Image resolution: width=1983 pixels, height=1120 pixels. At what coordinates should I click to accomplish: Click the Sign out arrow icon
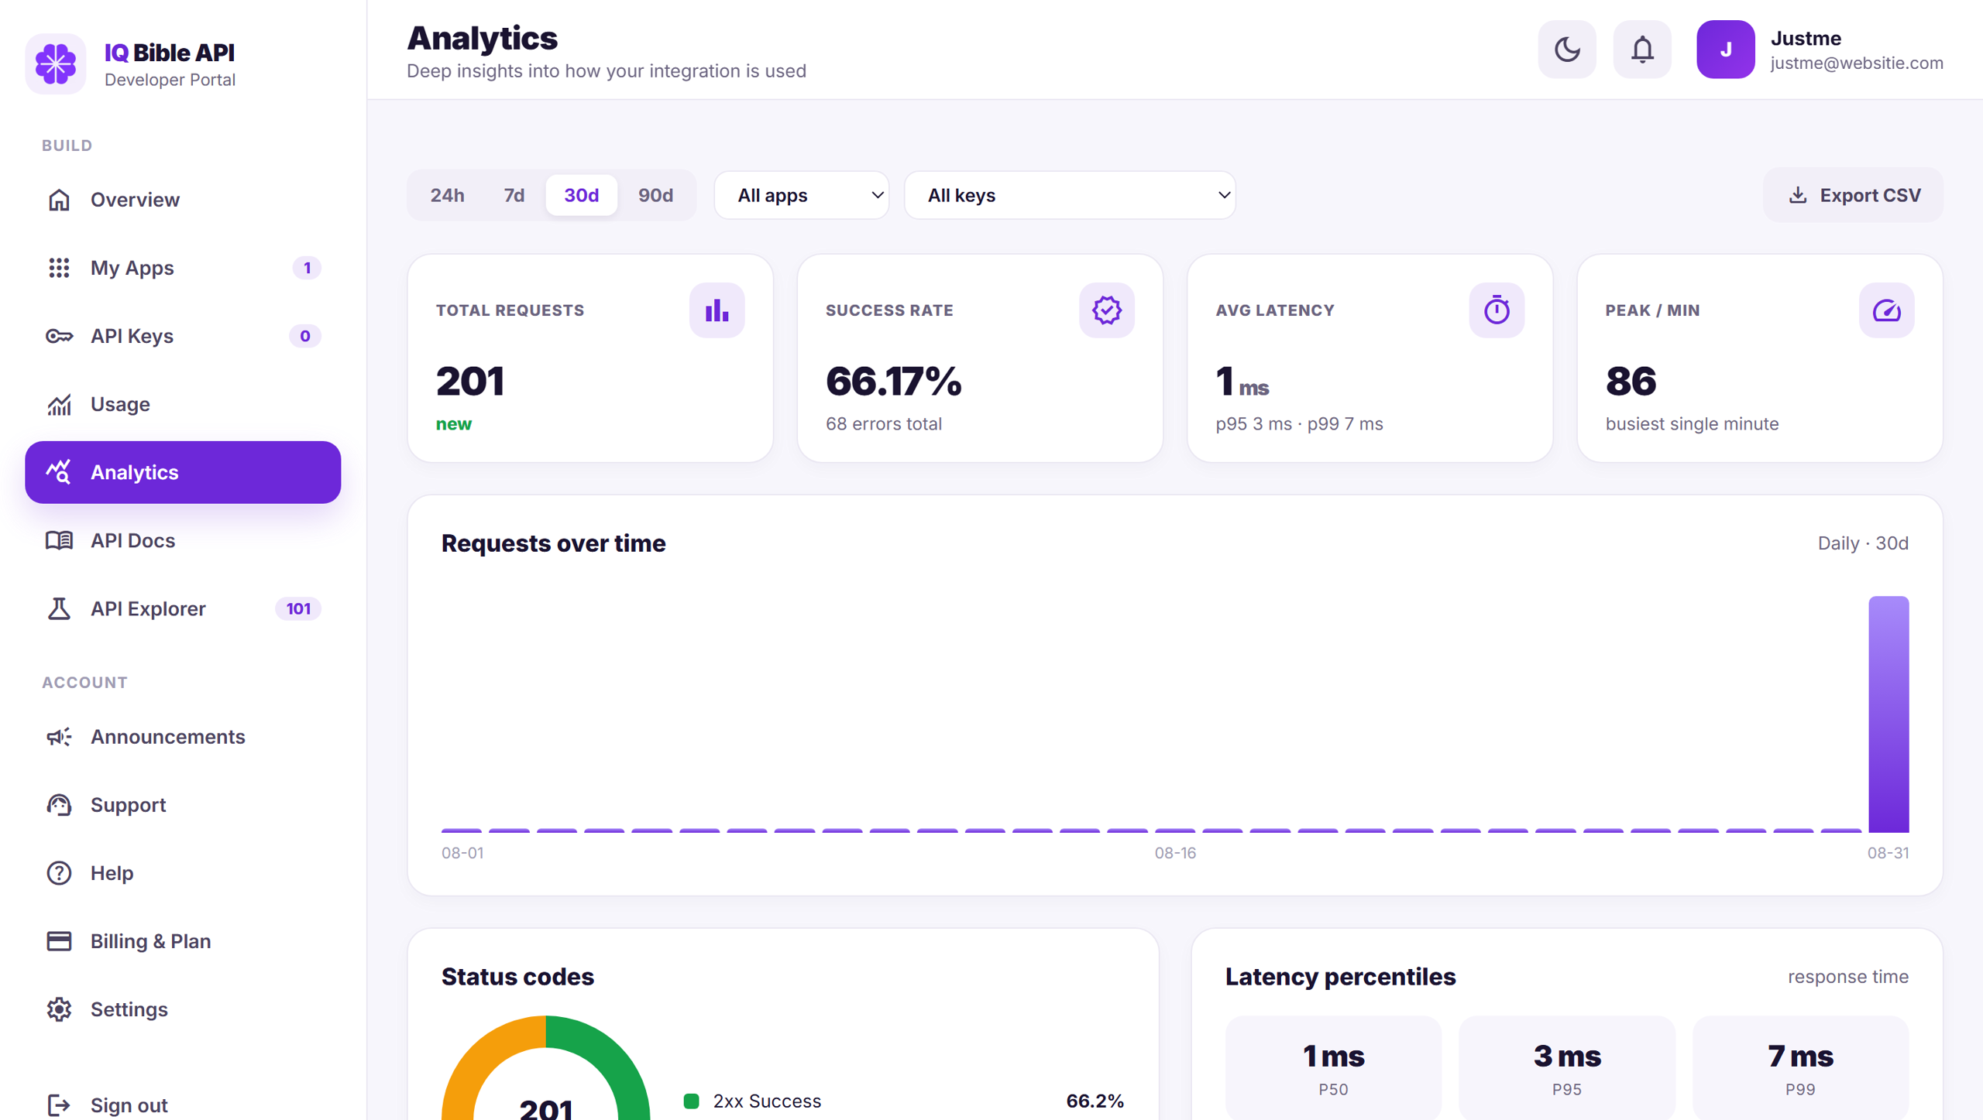point(59,1105)
